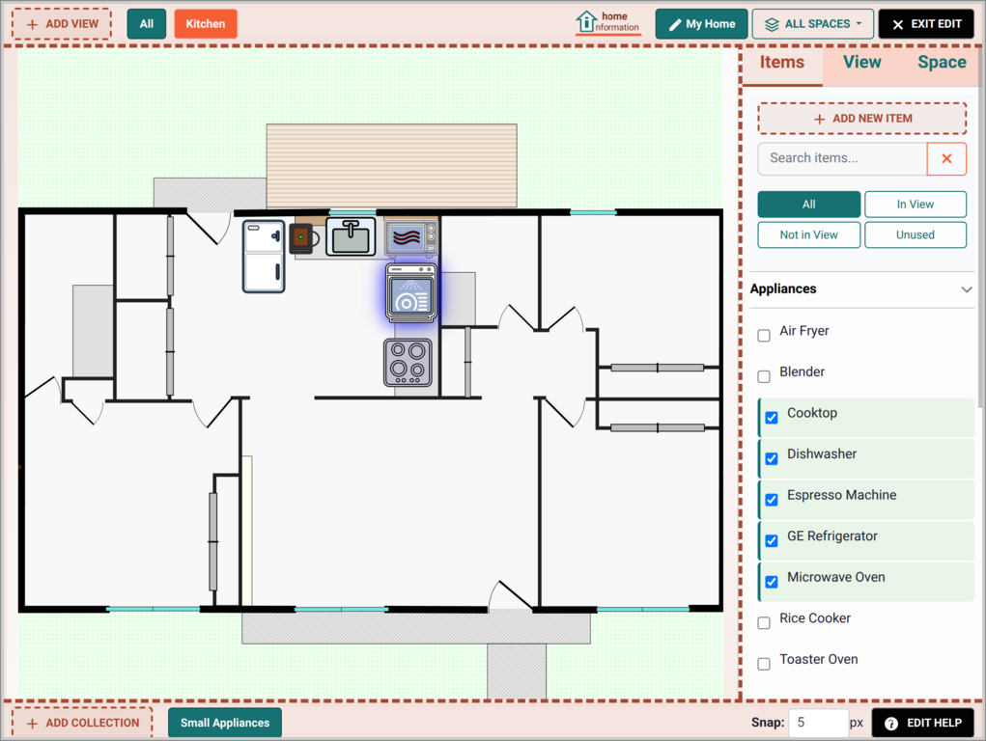The width and height of the screenshot is (986, 741).
Task: Click the Snap value input field
Action: click(x=819, y=723)
